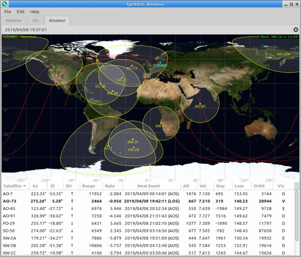This screenshot has height=257, width=301.
Task: Click the XW-2A satellite marker on map
Action: point(161,123)
